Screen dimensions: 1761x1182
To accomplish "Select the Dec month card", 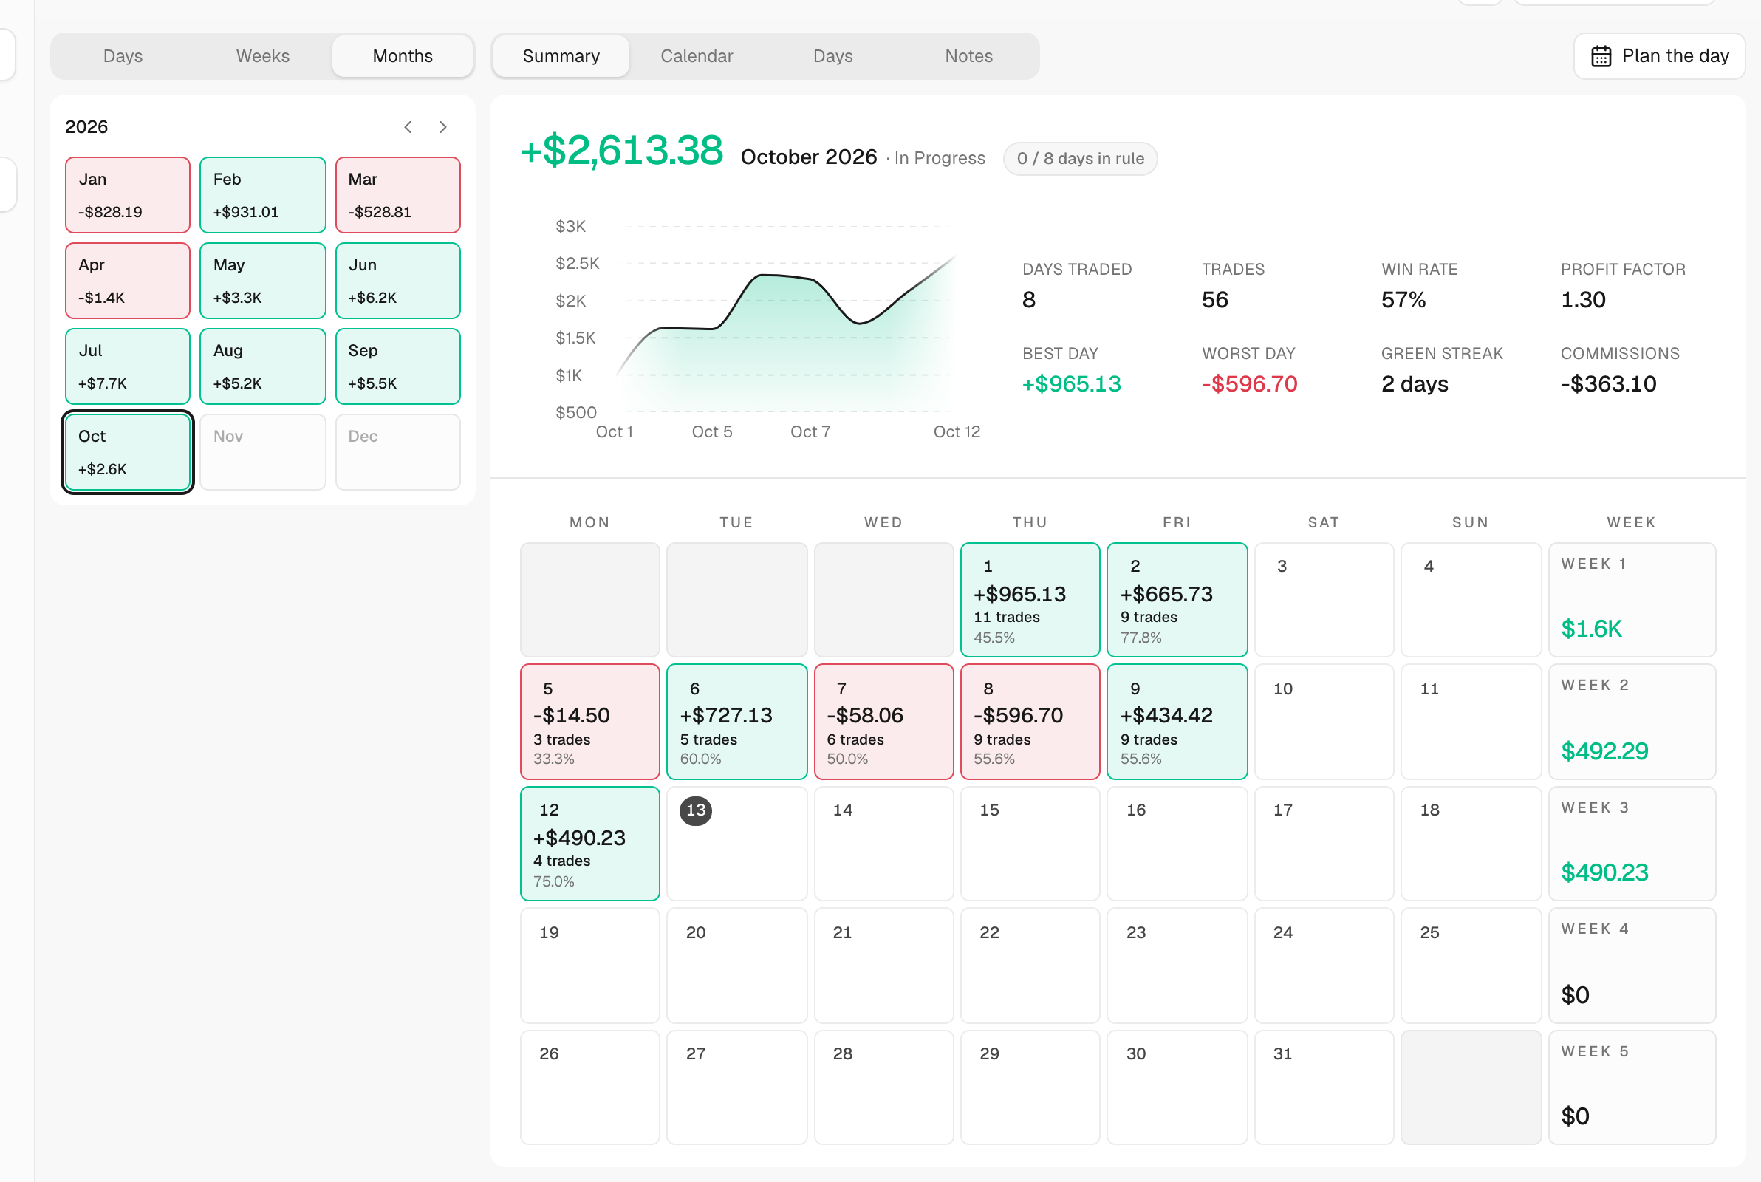I will (398, 452).
